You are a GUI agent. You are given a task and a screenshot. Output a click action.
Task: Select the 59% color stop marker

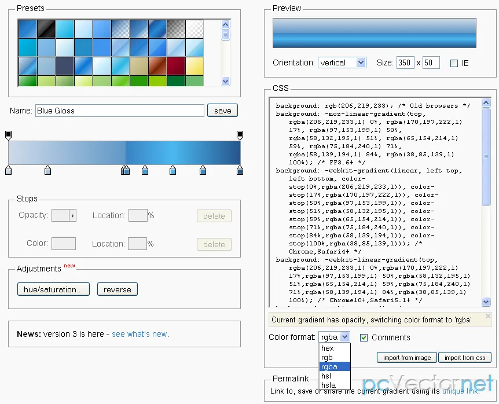145,170
